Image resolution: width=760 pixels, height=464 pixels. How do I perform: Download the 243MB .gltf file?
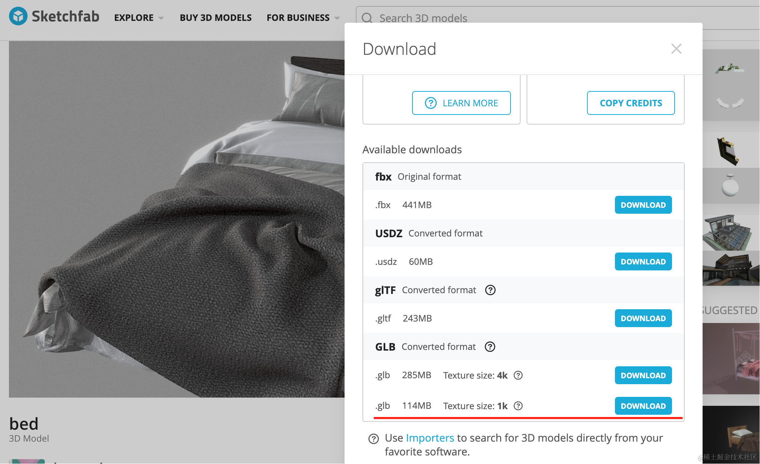coord(643,318)
